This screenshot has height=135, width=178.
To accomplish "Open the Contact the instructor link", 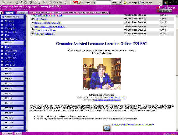I will tap(116, 97).
